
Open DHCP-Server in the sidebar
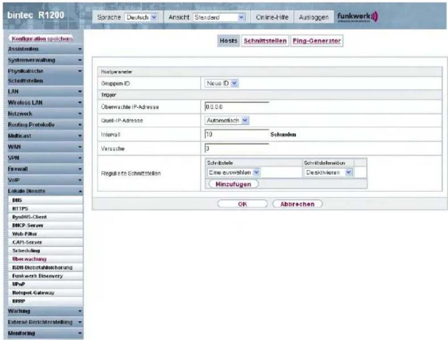(x=28, y=225)
